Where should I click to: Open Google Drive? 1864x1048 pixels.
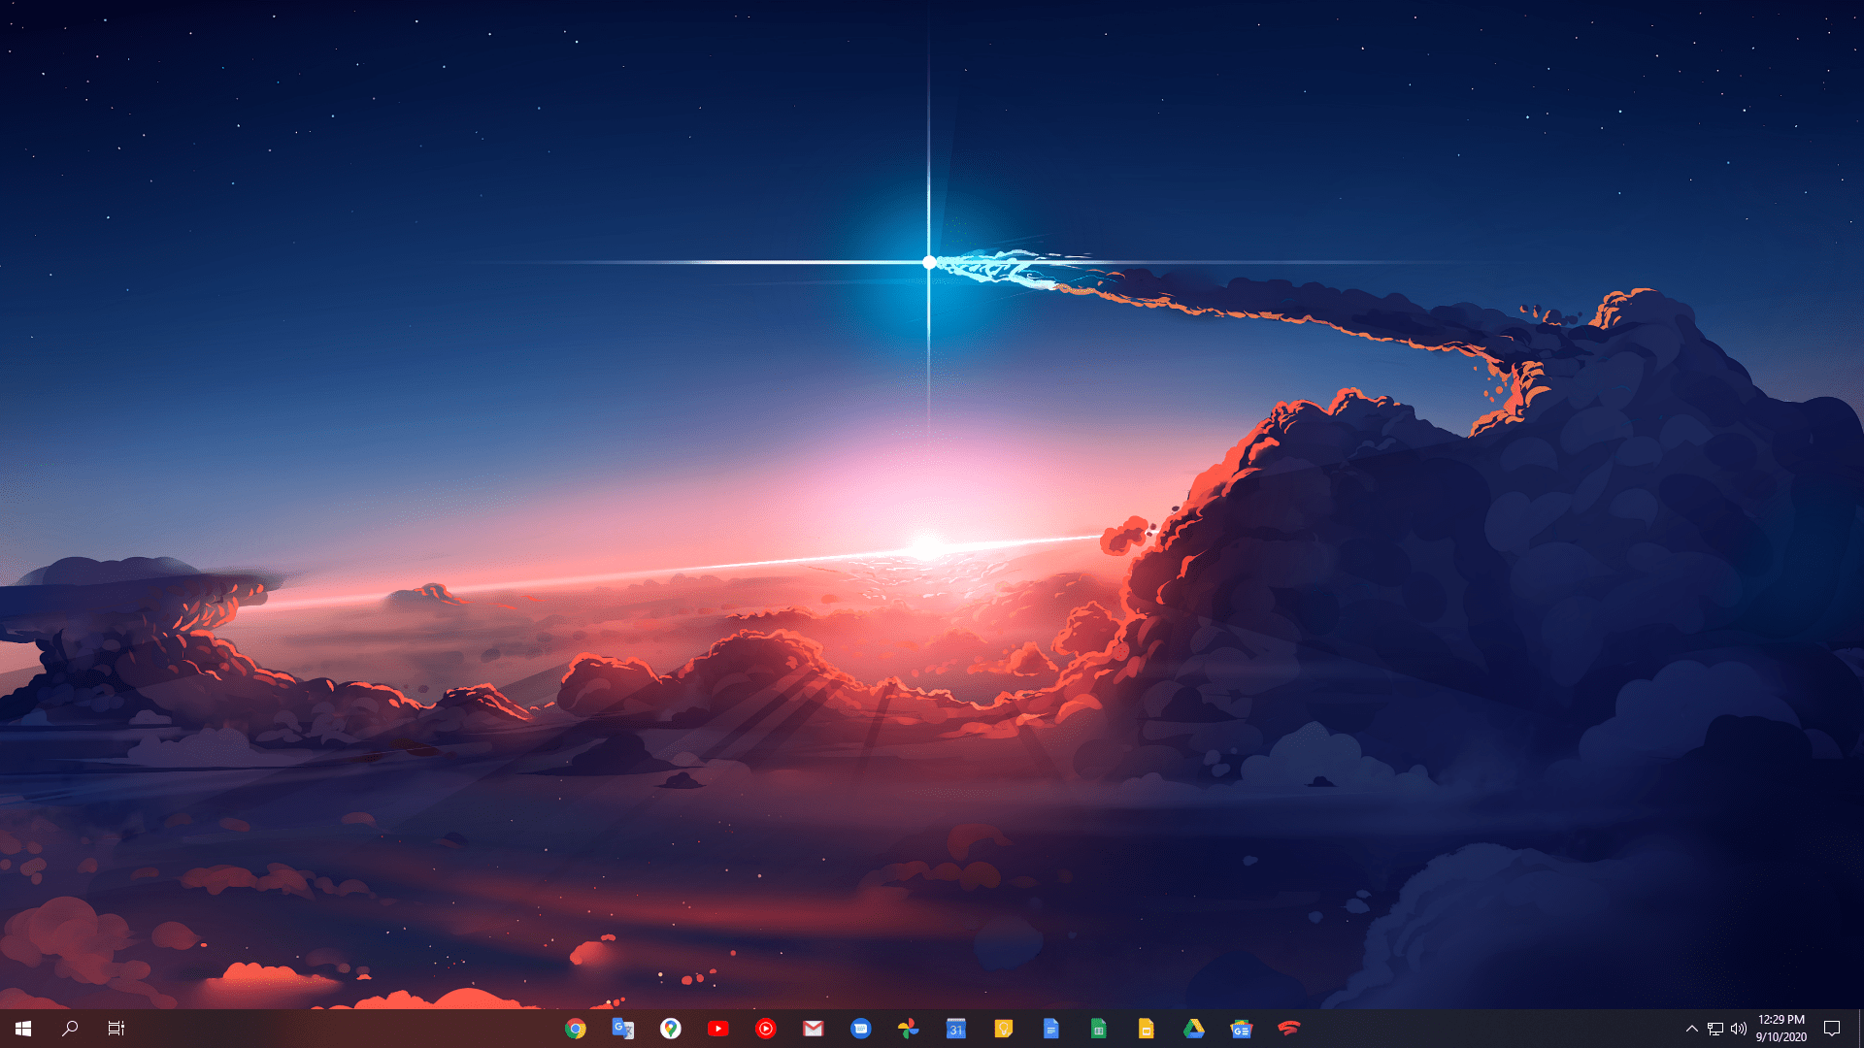1193,1028
